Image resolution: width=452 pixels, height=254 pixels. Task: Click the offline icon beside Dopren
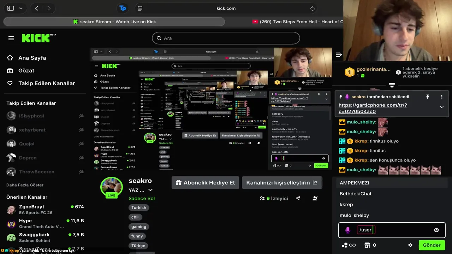81,158
